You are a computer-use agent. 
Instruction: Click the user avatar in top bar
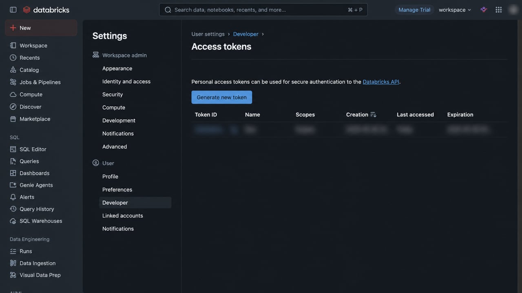point(513,10)
